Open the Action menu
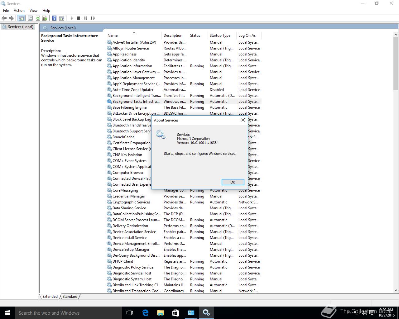This screenshot has height=319, width=399. pyautogui.click(x=19, y=10)
